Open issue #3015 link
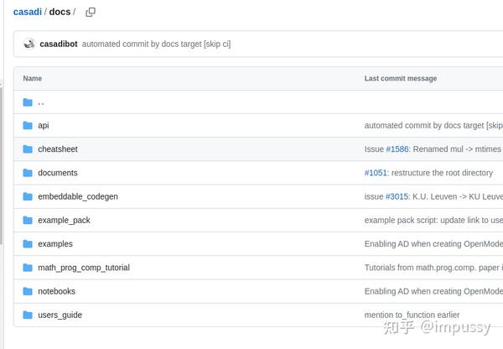The height and width of the screenshot is (349, 503). [x=396, y=196]
